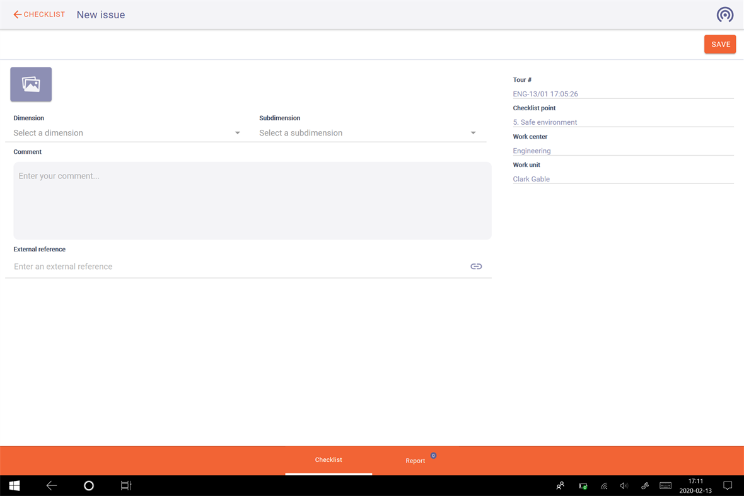Open the image attachment picker

coord(30,84)
